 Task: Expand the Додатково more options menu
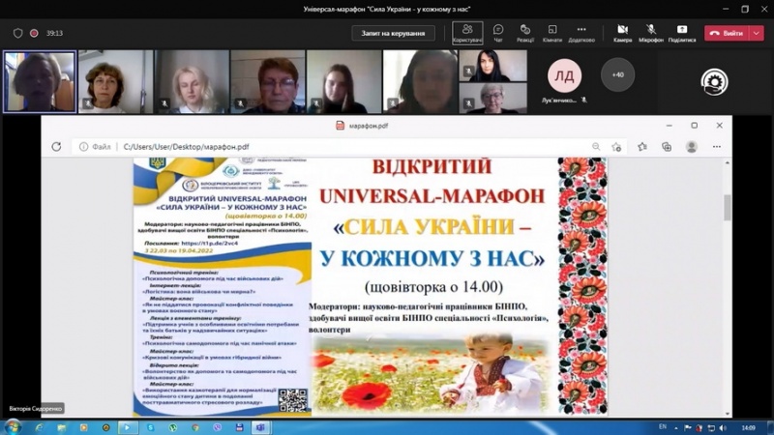tap(581, 32)
